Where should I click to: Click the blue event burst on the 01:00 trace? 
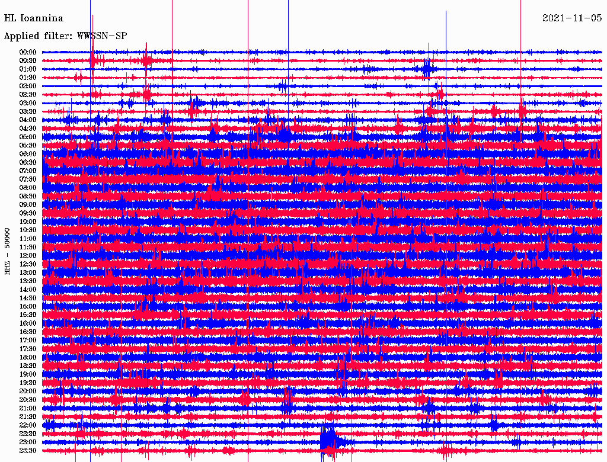[427, 69]
